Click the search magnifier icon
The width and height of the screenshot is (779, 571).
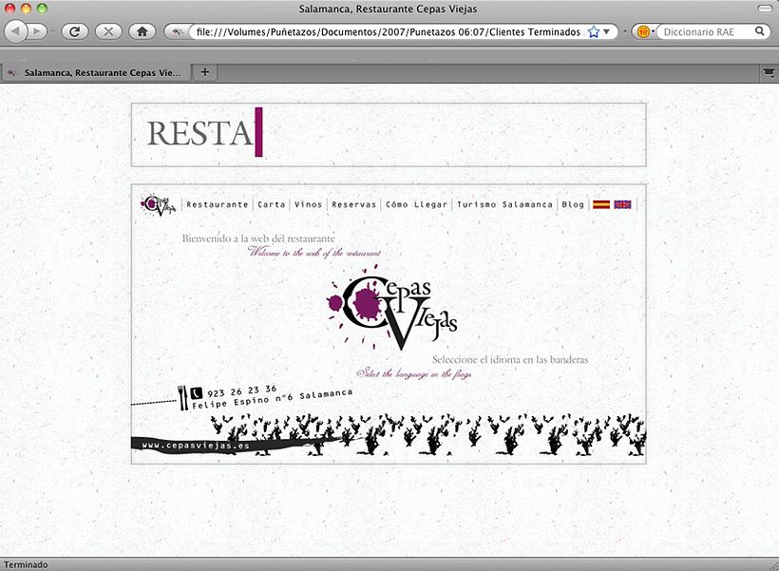click(760, 31)
